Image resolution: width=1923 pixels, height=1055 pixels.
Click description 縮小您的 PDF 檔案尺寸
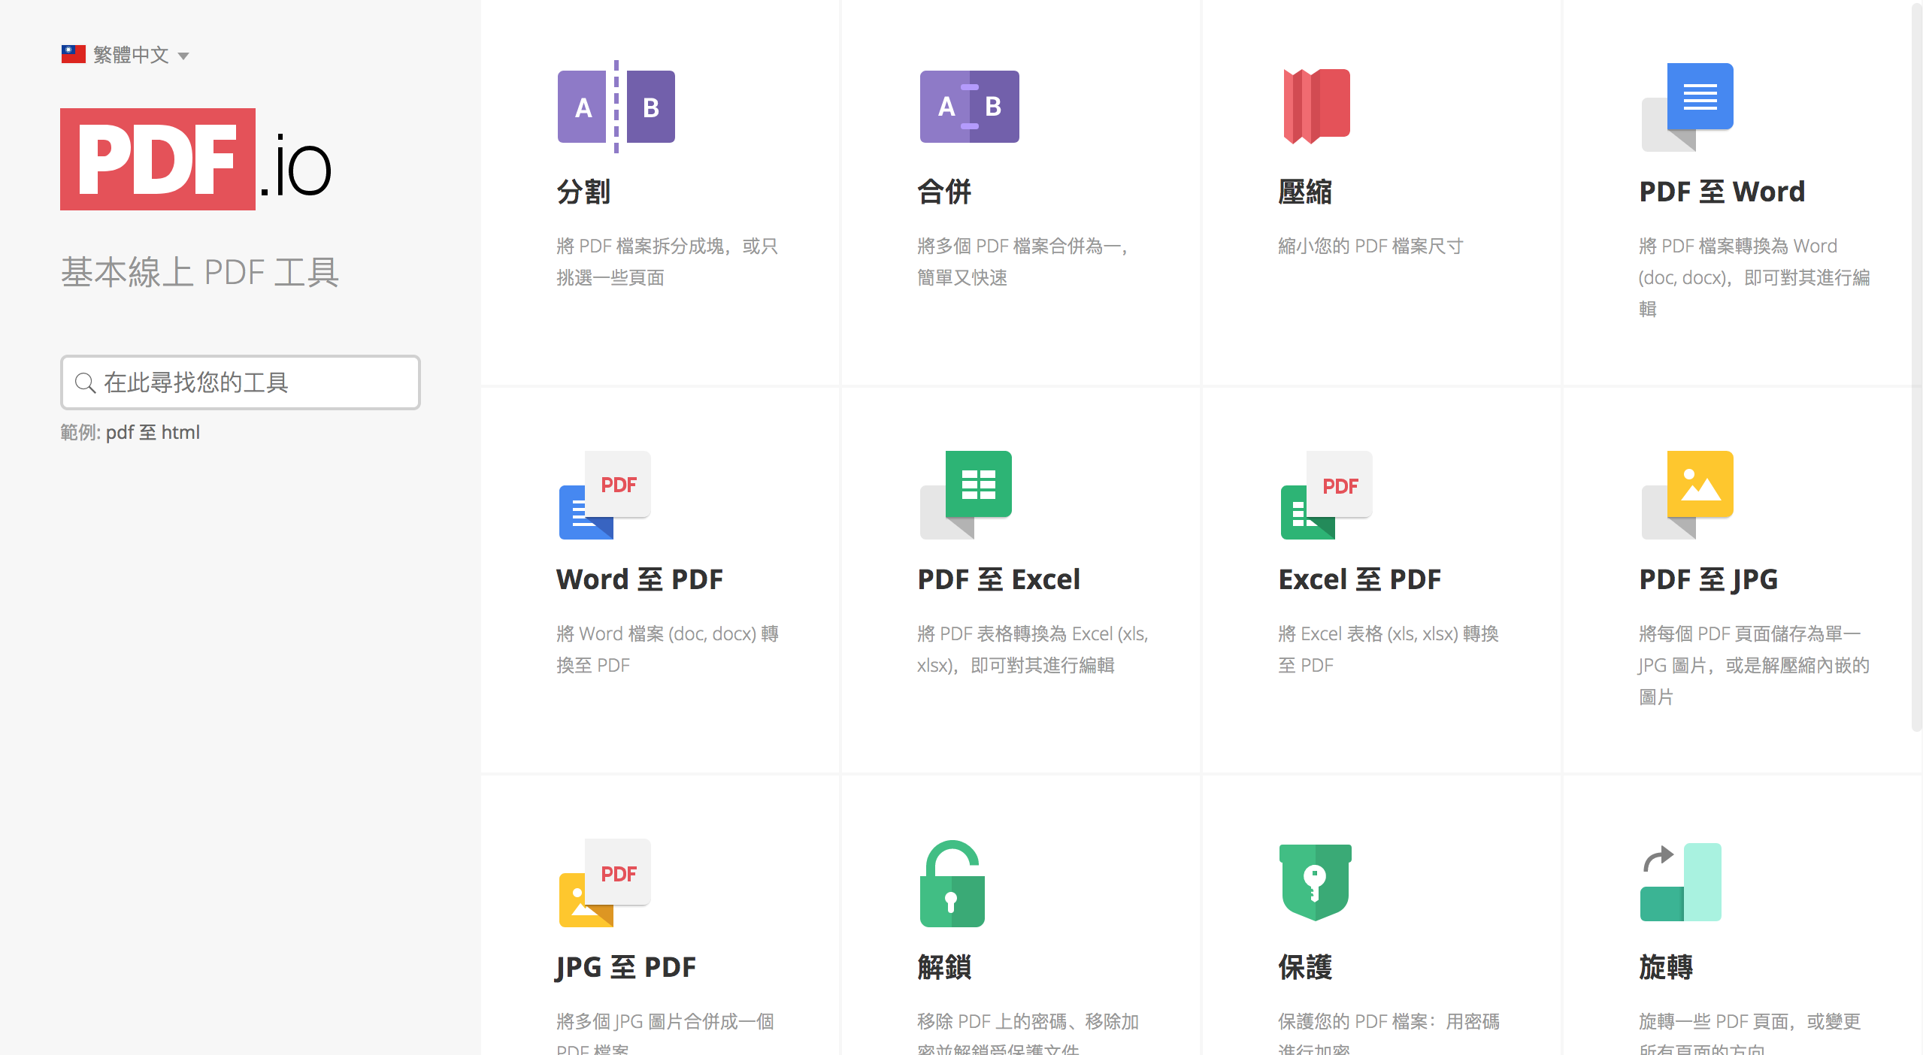(1370, 246)
